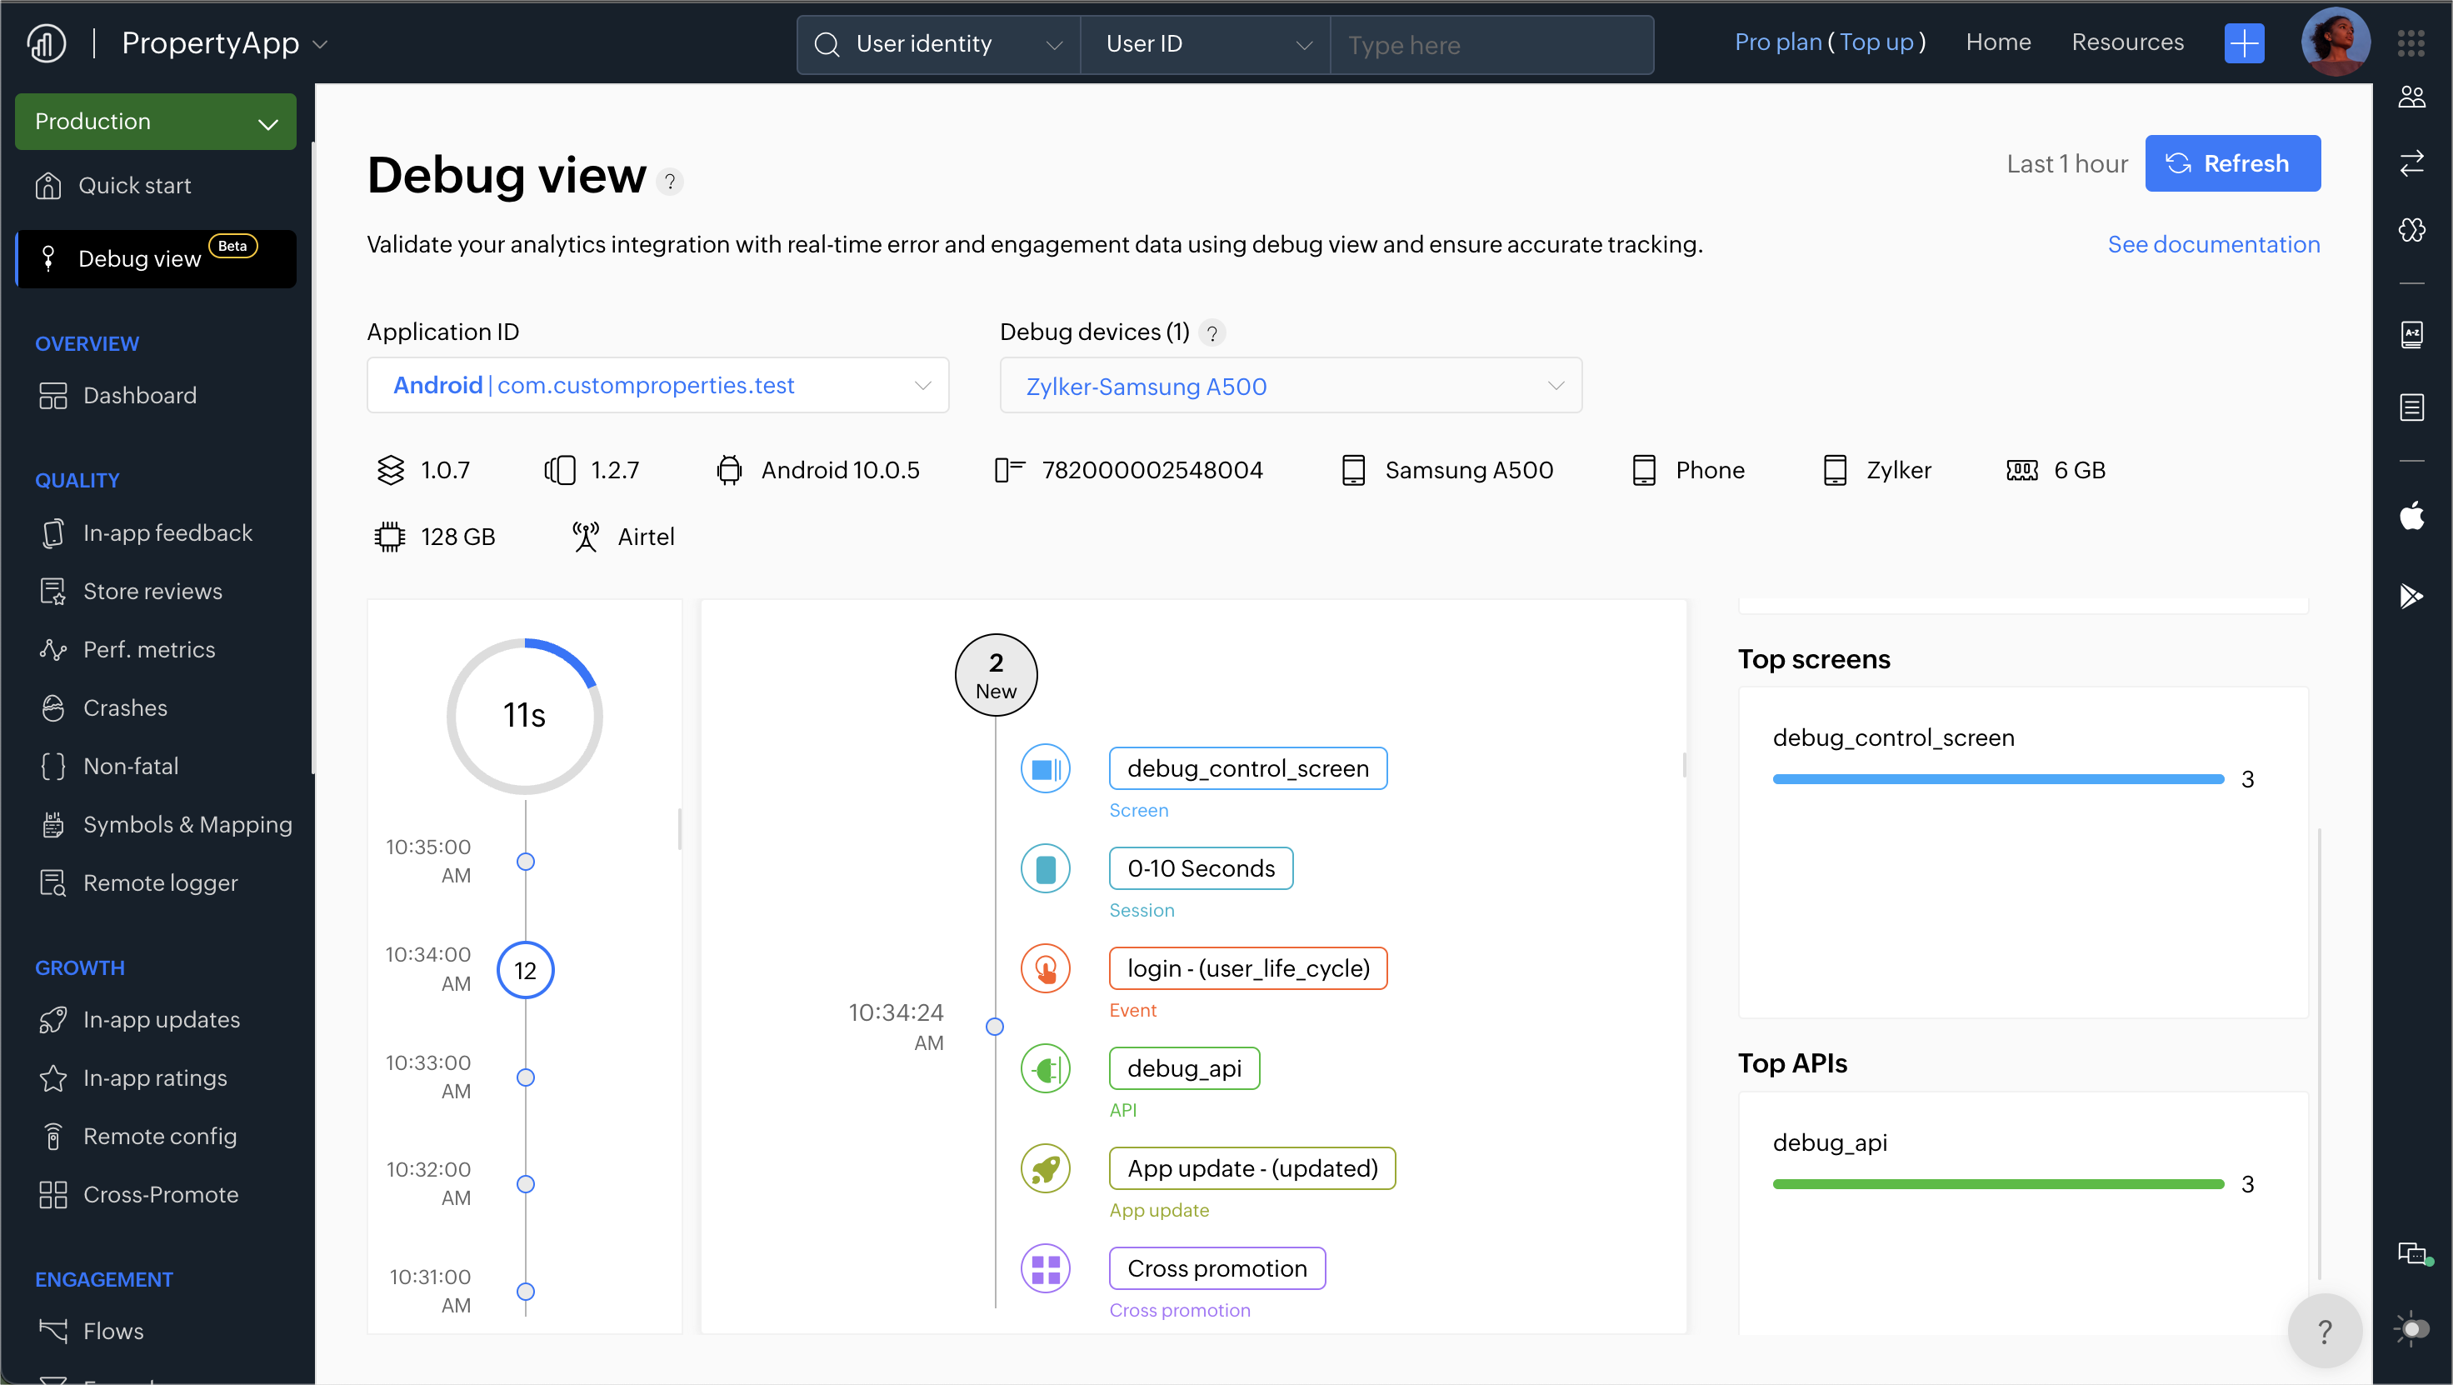The image size is (2453, 1385).
Task: Click the Google Play icon in right rail
Action: [x=2411, y=597]
